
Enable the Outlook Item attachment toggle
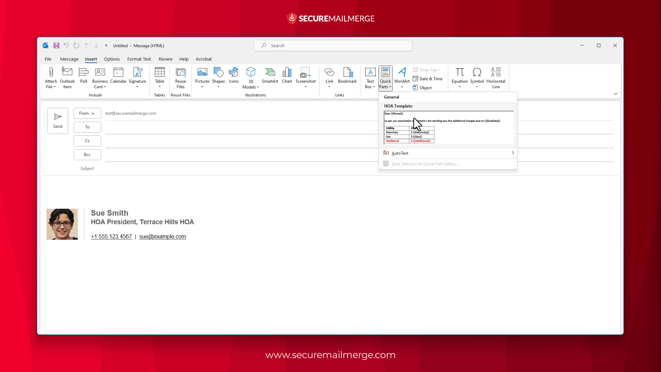67,77
